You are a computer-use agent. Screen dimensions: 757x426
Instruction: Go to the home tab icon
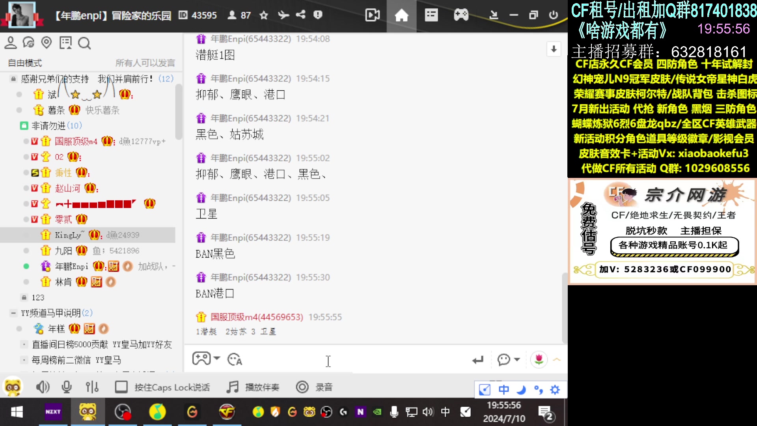pyautogui.click(x=401, y=16)
